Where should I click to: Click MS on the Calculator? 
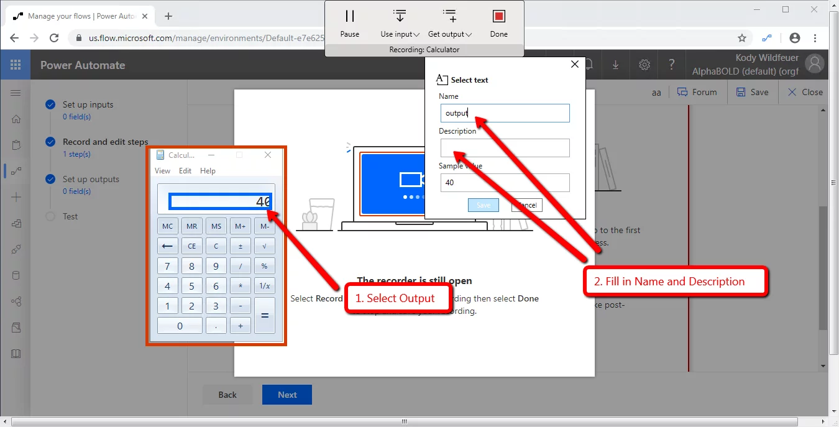coord(216,226)
